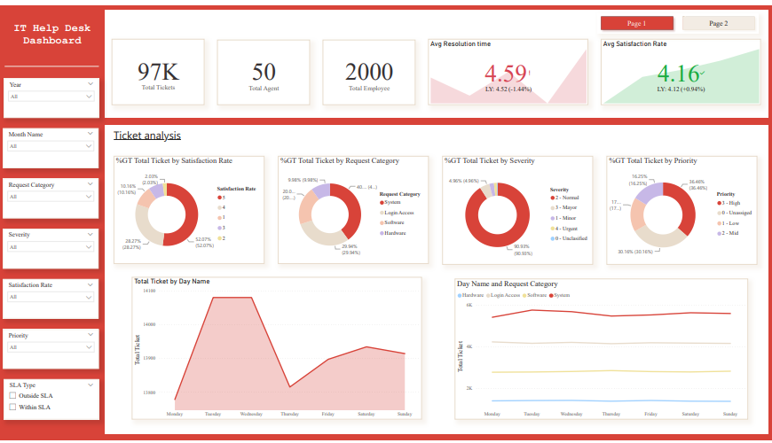Go to Page 2
Image resolution: width=772 pixels, height=443 pixels.
click(x=718, y=24)
